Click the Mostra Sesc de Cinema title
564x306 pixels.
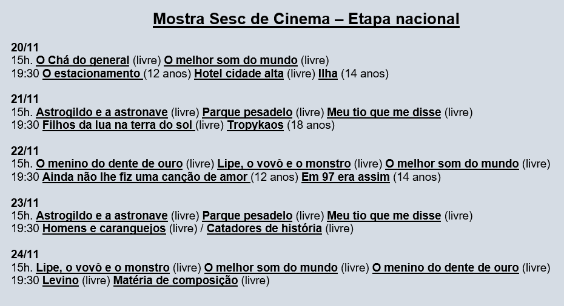(306, 19)
